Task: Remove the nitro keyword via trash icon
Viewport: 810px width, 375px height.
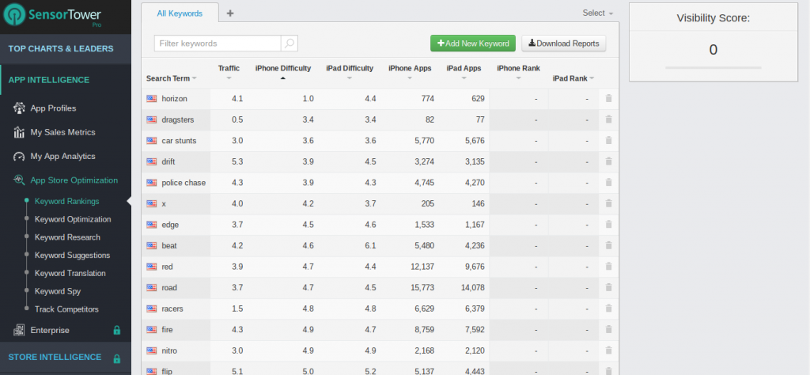Action: (608, 350)
